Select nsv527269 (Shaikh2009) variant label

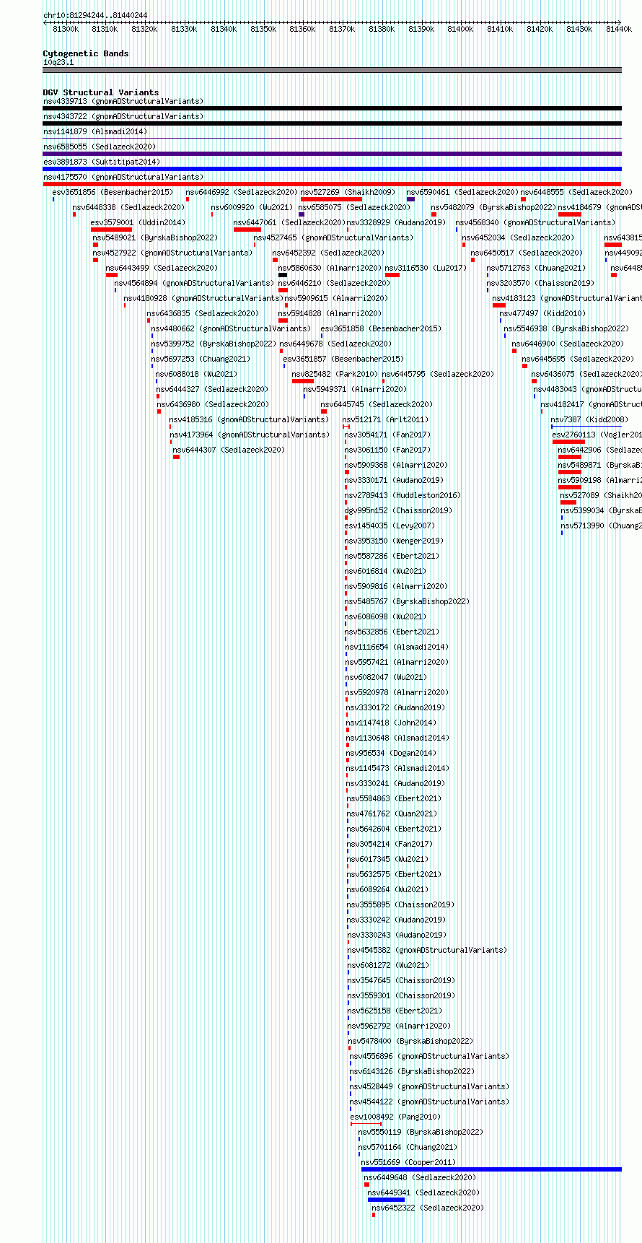(x=348, y=192)
